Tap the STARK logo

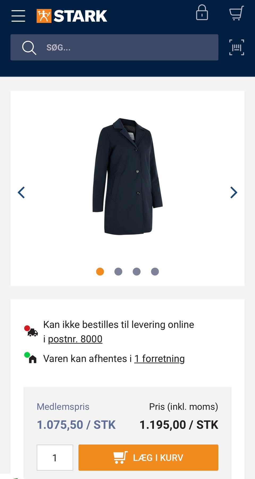pyautogui.click(x=72, y=16)
